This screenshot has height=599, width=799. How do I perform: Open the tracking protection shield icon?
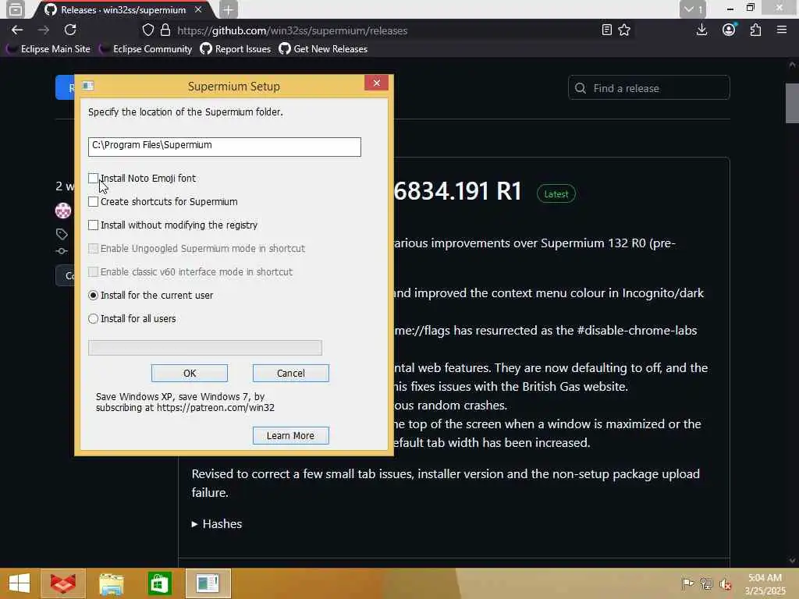point(147,30)
